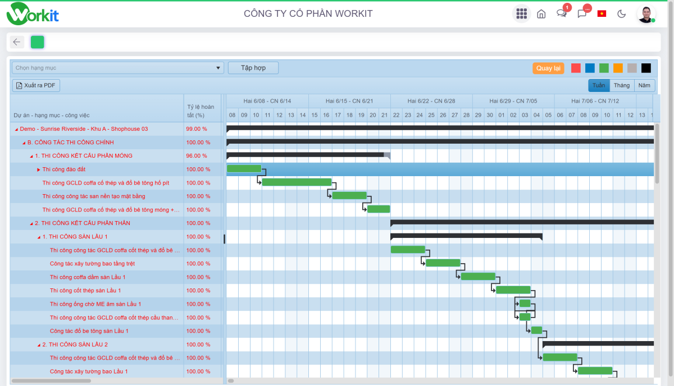
Task: Click the 'Tập hợp' button
Action: click(x=253, y=68)
